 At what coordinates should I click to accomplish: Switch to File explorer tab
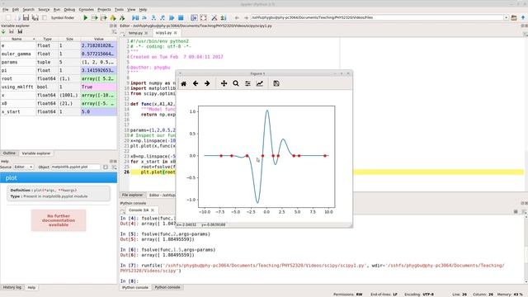[x=132, y=195]
